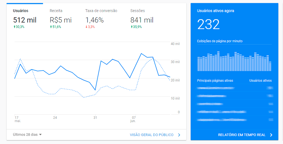Switch to the Receita metric tab

tap(56, 11)
